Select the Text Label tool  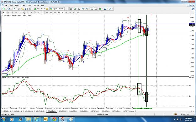pyautogui.click(x=35, y=12)
